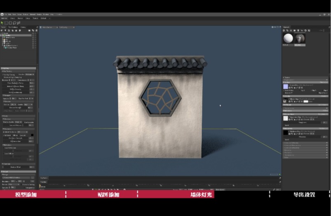The height and width of the screenshot is (216, 331).
Task: Collapse the Lighting section header
Action: (x=19, y=68)
